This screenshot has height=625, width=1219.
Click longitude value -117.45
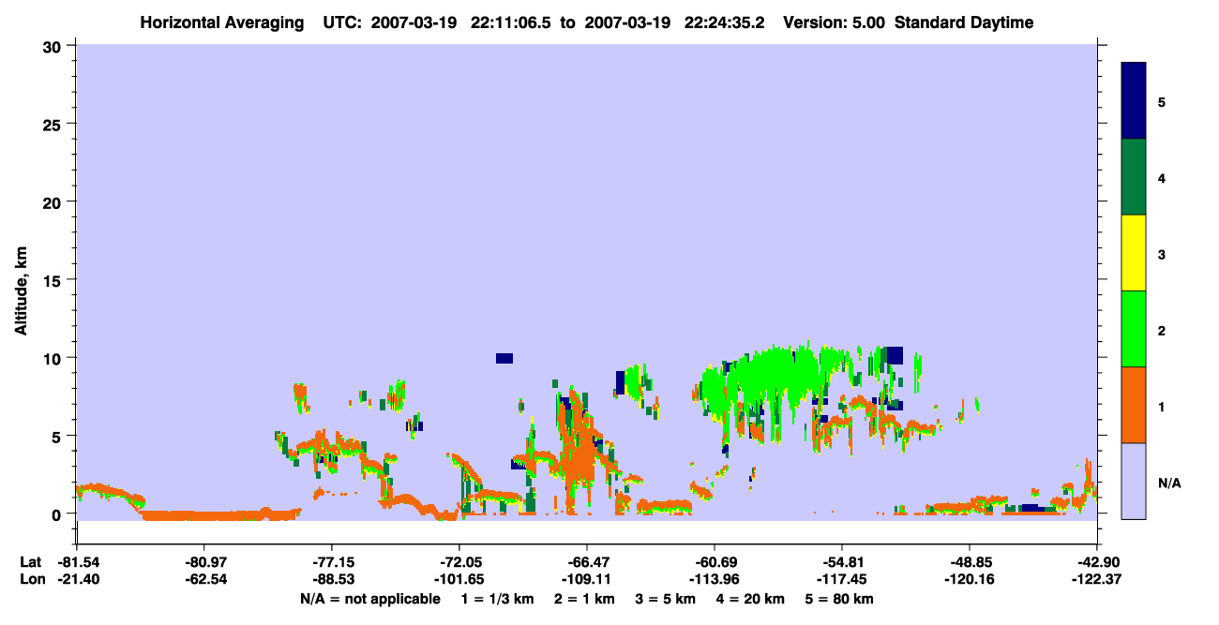coord(841,579)
